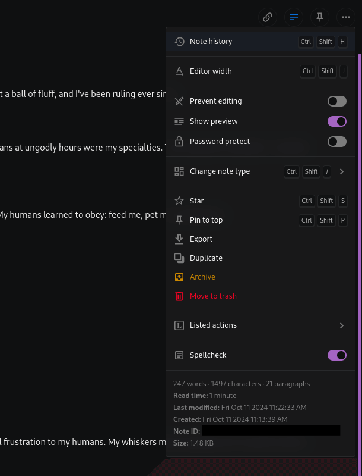
Task: Open Editor width option
Action: tap(211, 71)
